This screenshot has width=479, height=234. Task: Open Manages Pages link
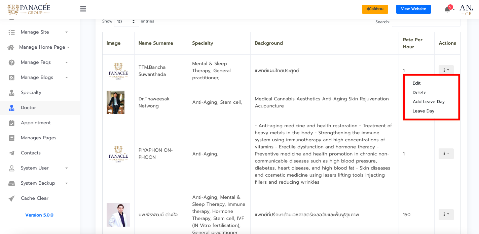pyautogui.click(x=39, y=138)
